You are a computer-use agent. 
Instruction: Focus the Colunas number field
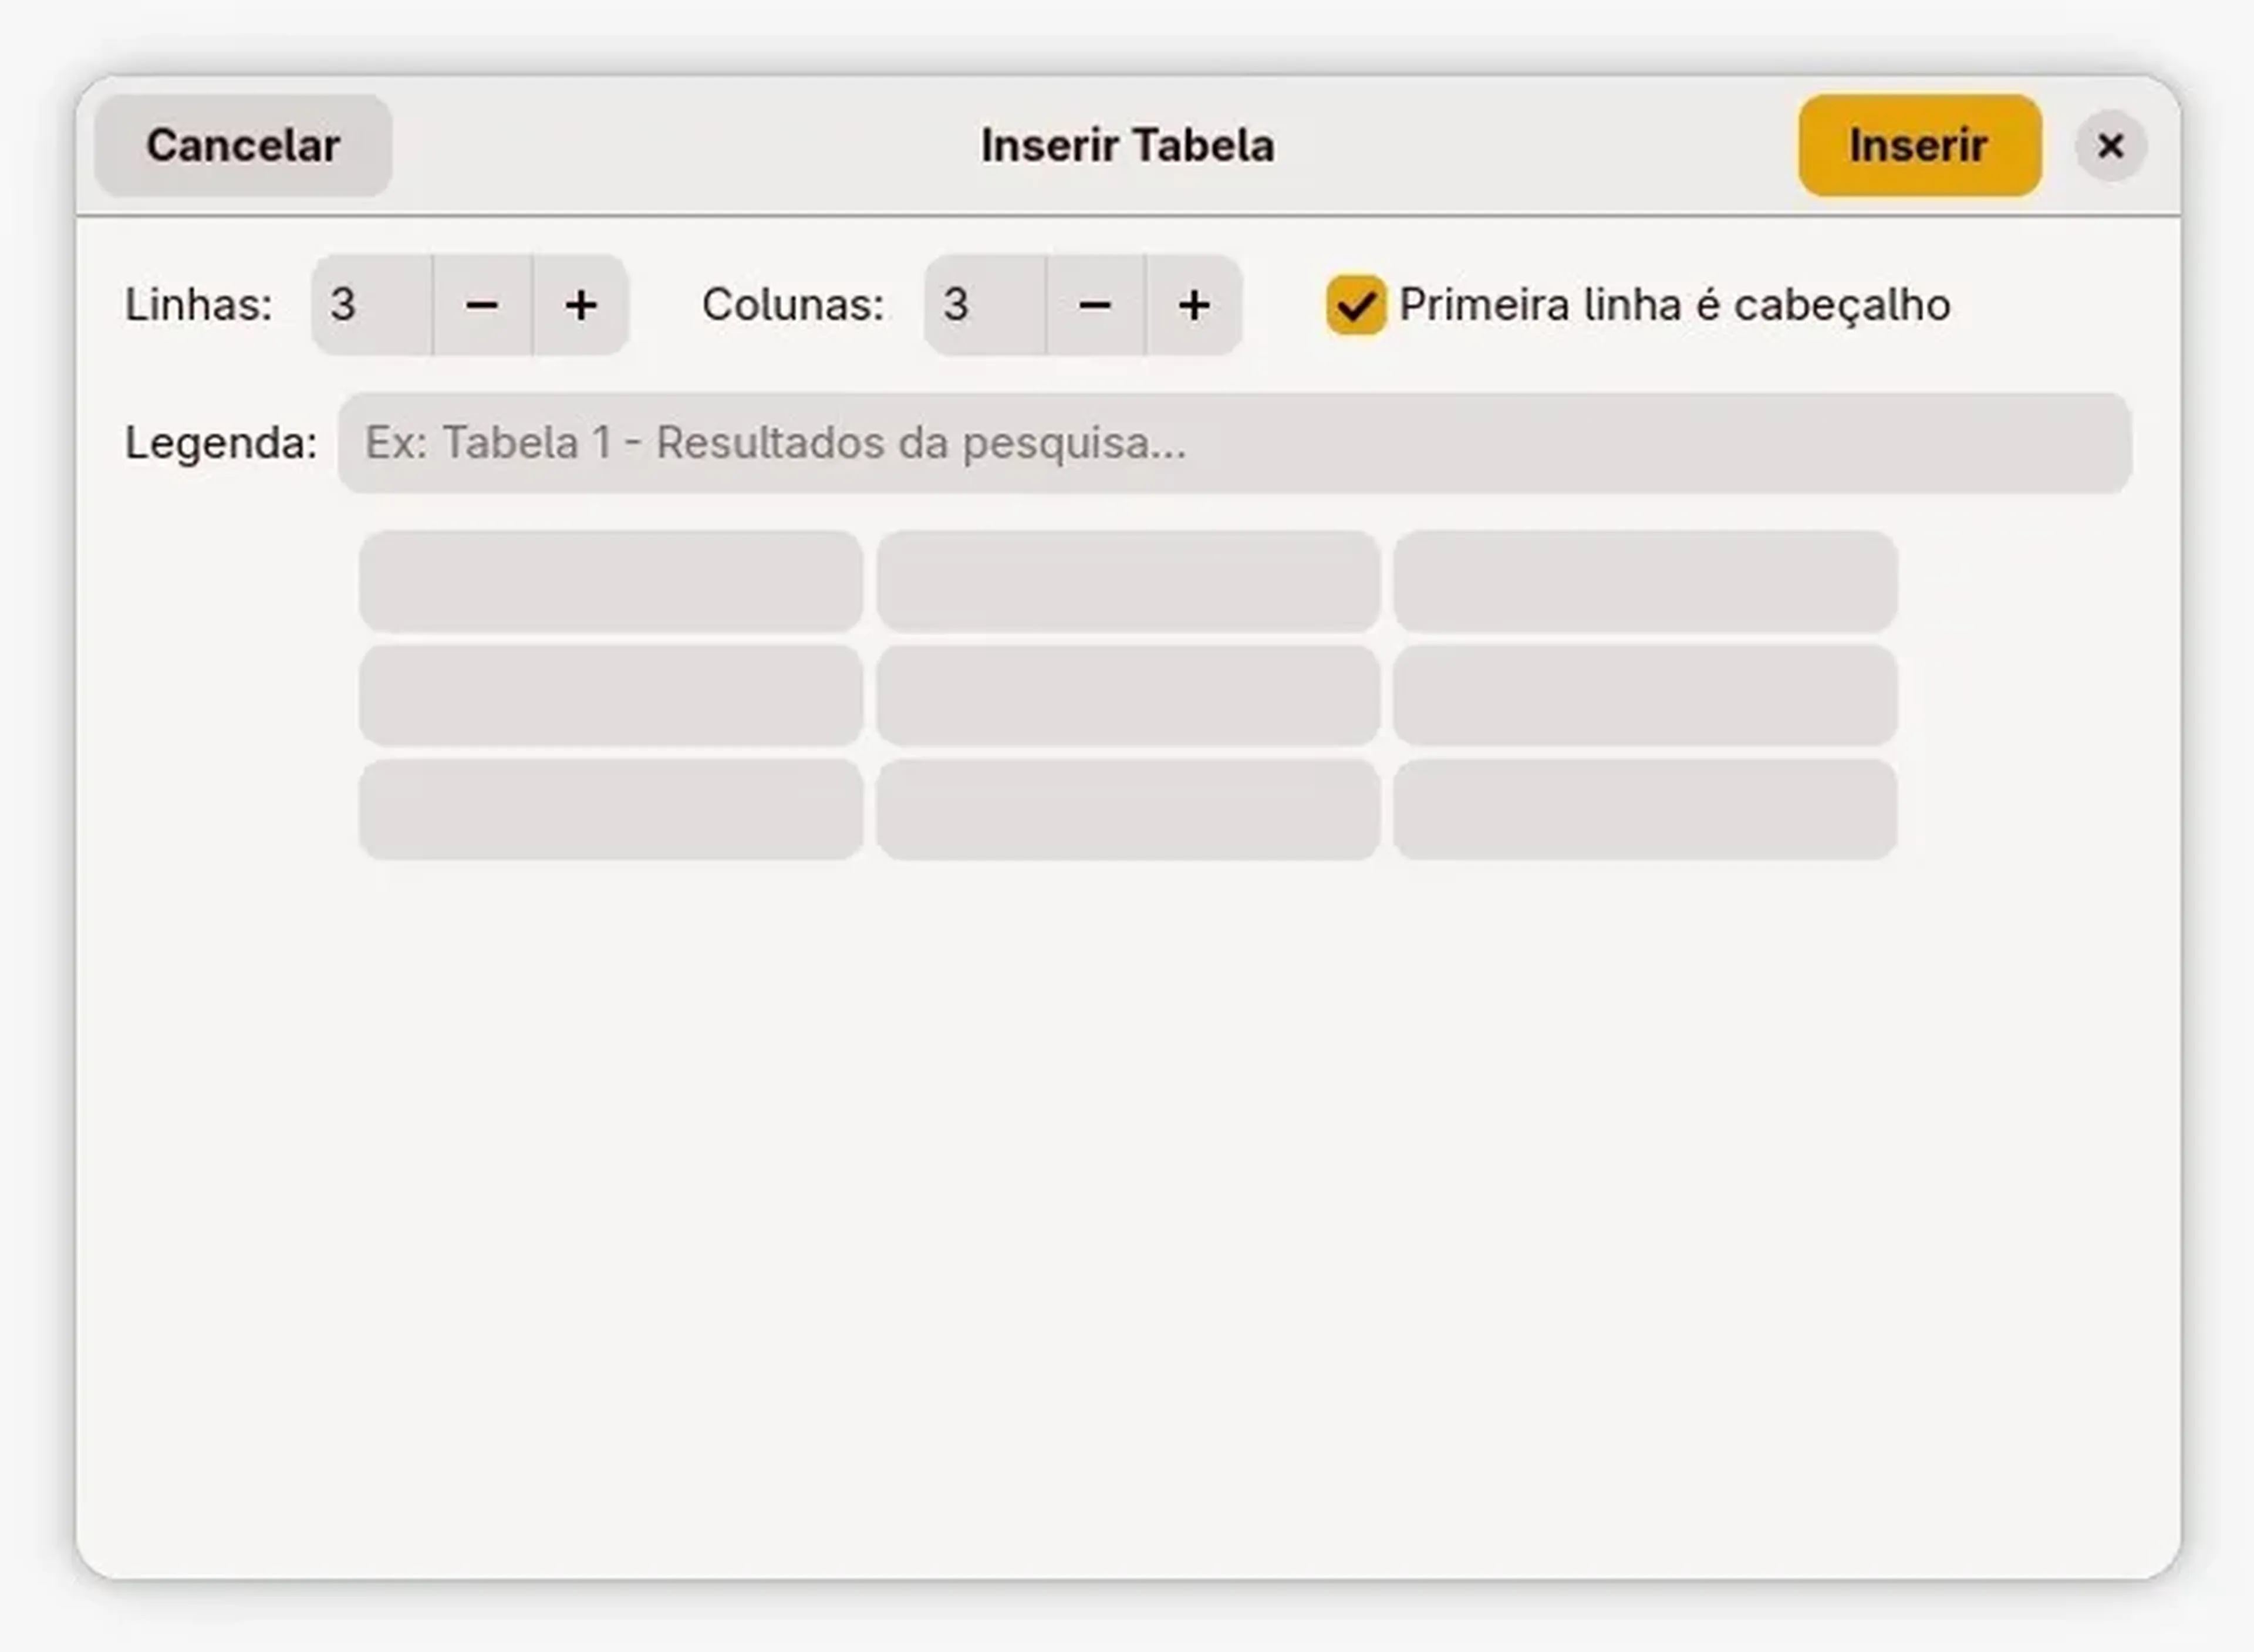click(x=984, y=306)
